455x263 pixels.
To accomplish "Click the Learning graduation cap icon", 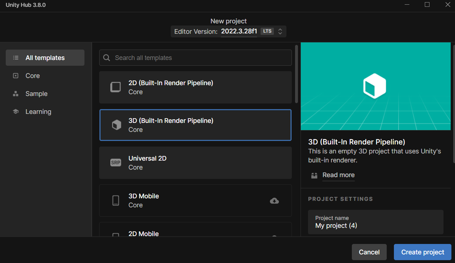I will [15, 112].
